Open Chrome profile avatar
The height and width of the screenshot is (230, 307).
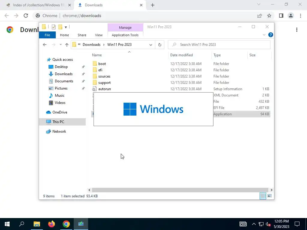click(291, 16)
